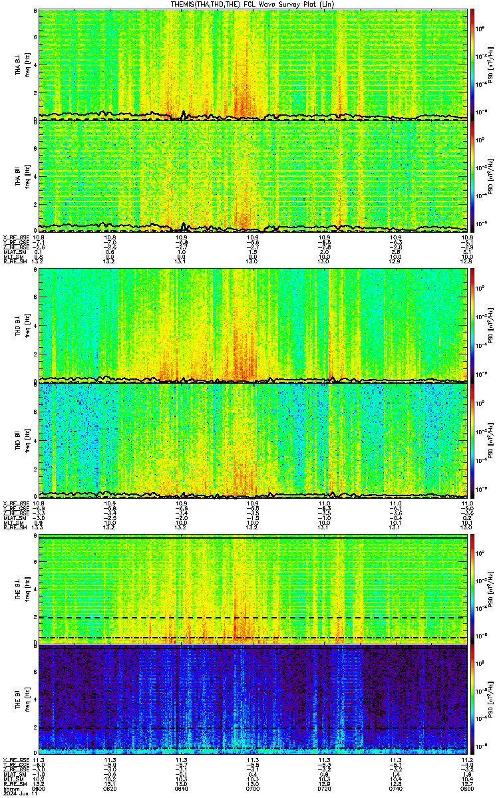Click the THD B∥ spectrogram panel

tap(252, 440)
